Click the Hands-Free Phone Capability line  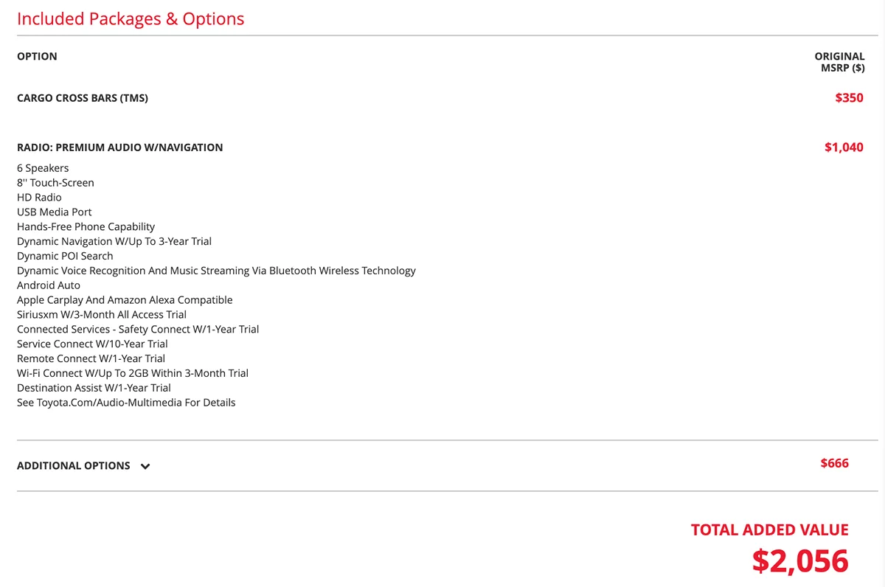pos(86,226)
